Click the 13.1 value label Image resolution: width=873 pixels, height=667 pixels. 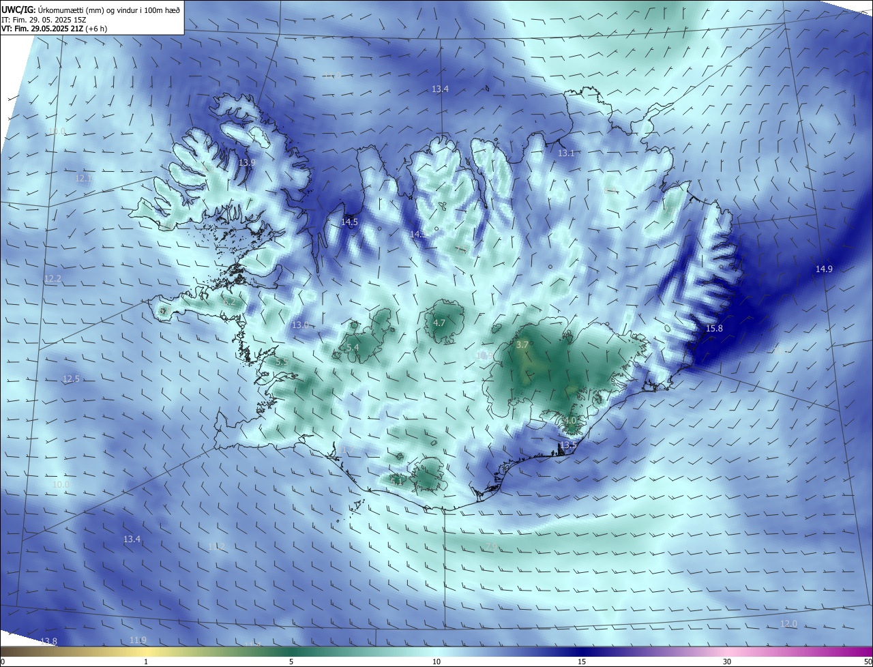point(566,153)
